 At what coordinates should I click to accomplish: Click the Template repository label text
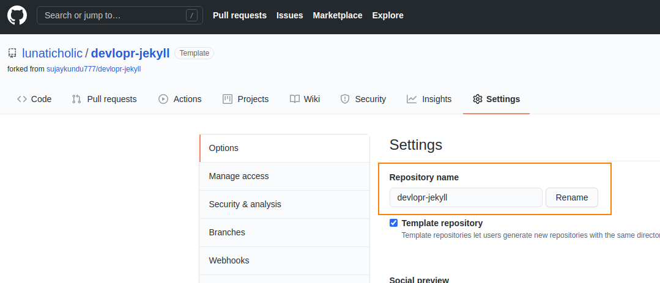click(442, 223)
